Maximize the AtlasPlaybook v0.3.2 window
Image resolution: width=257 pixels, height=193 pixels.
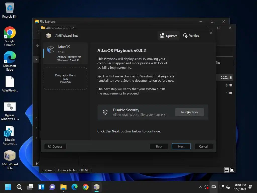tap(219, 28)
